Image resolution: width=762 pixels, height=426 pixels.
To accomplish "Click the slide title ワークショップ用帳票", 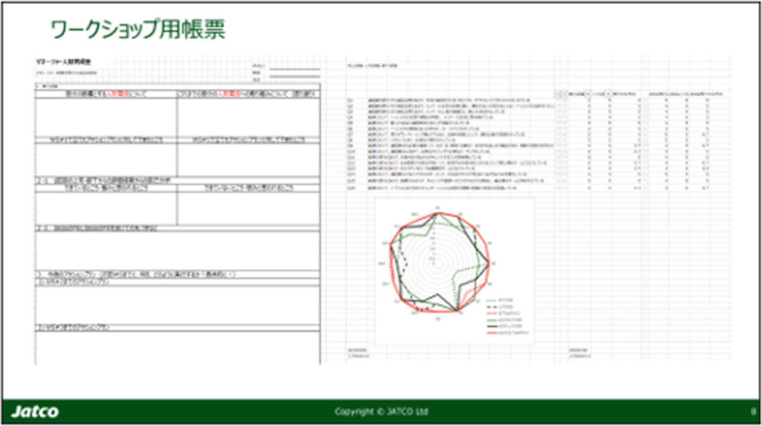I will (138, 30).
